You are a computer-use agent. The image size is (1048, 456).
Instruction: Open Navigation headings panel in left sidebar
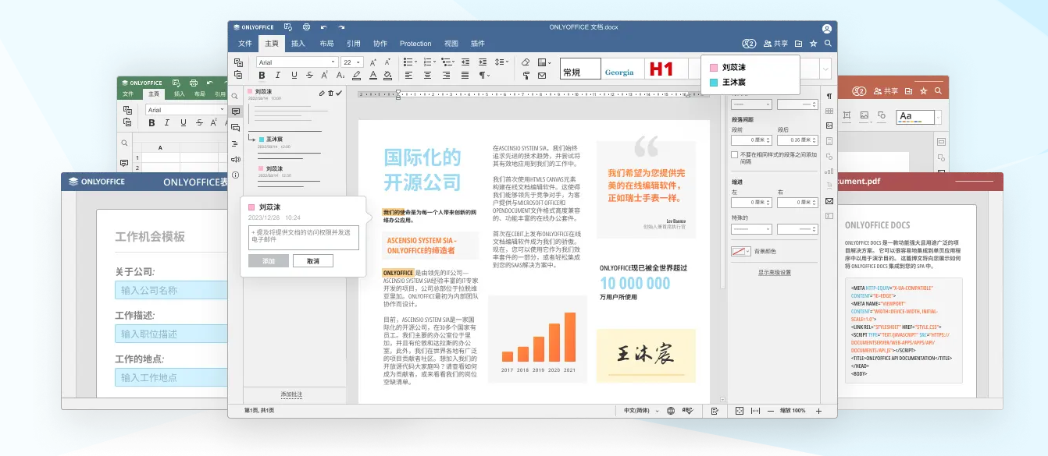click(x=235, y=143)
